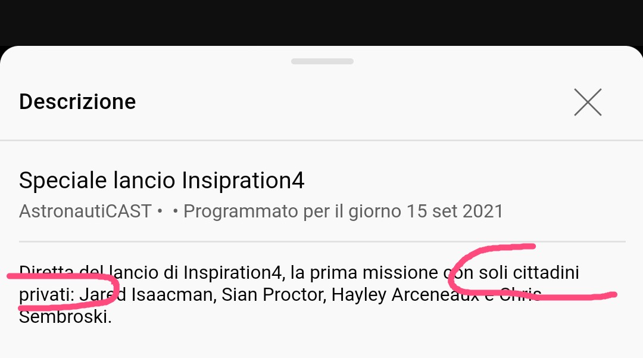Click the Programmato per il giorno date
Viewport: 643px width, 358px height.
click(343, 211)
